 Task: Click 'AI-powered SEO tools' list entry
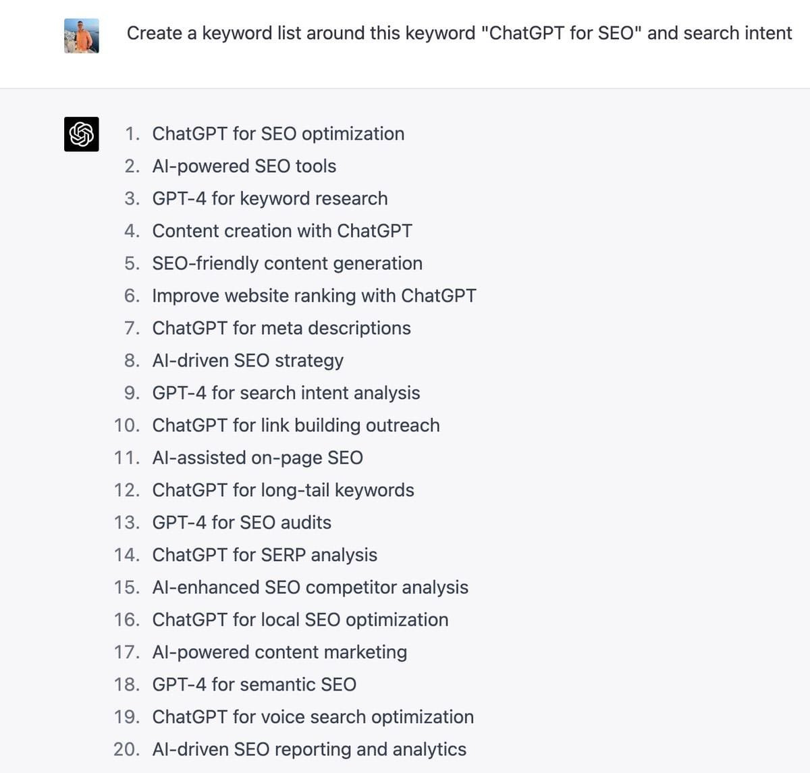[244, 166]
